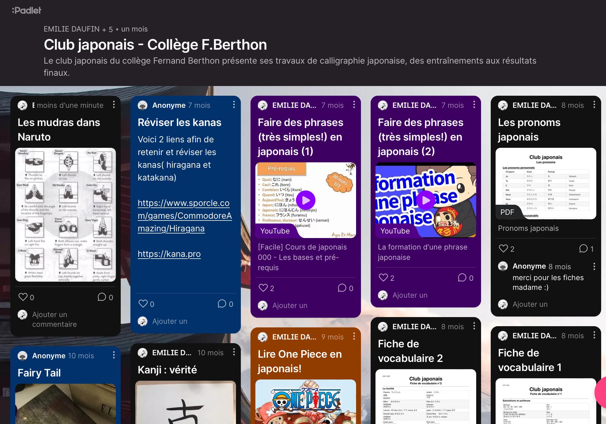Viewport: 606px width, 424px height.
Task: Like the Faire des phrases (2) post
Action: (383, 278)
